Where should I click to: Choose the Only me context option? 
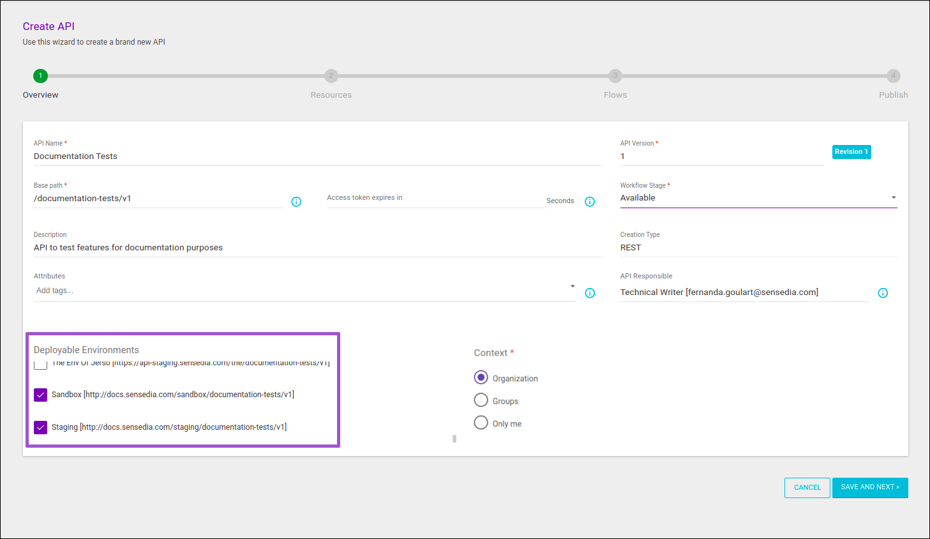pyautogui.click(x=481, y=422)
